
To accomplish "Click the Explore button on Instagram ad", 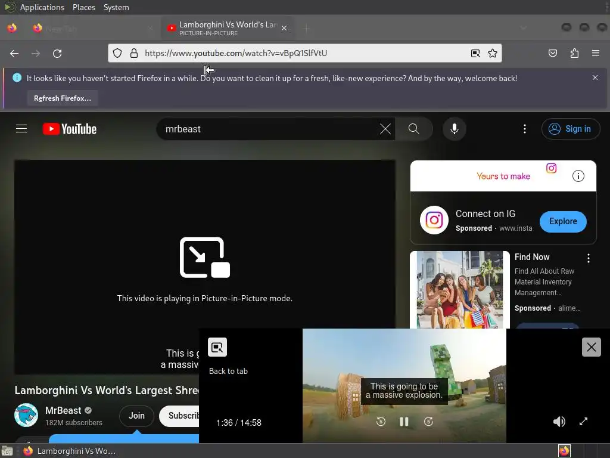I will (563, 222).
